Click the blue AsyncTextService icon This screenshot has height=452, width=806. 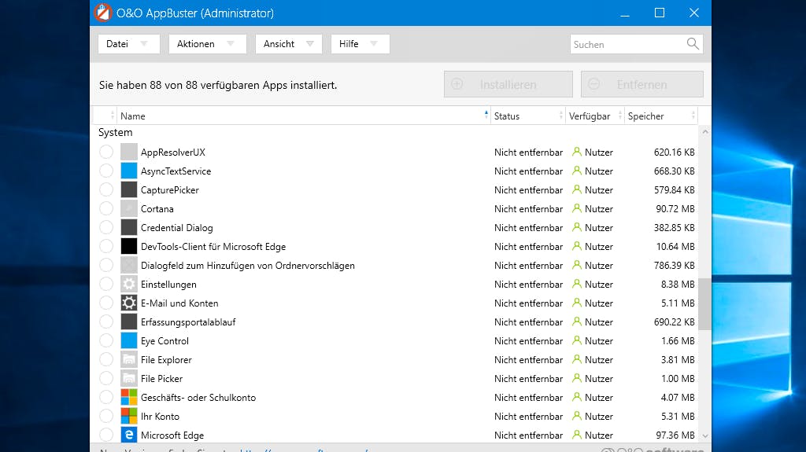129,171
